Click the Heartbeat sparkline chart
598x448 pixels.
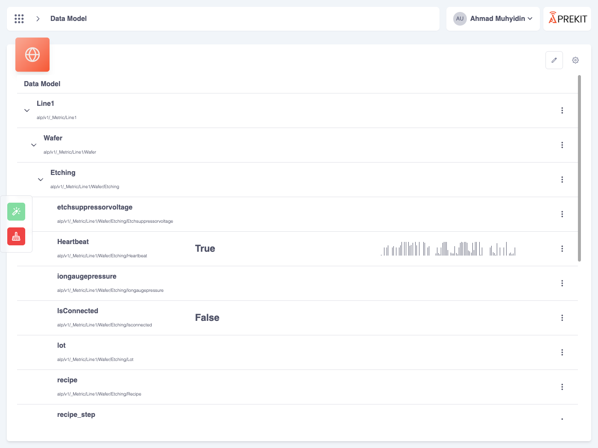[x=448, y=249]
